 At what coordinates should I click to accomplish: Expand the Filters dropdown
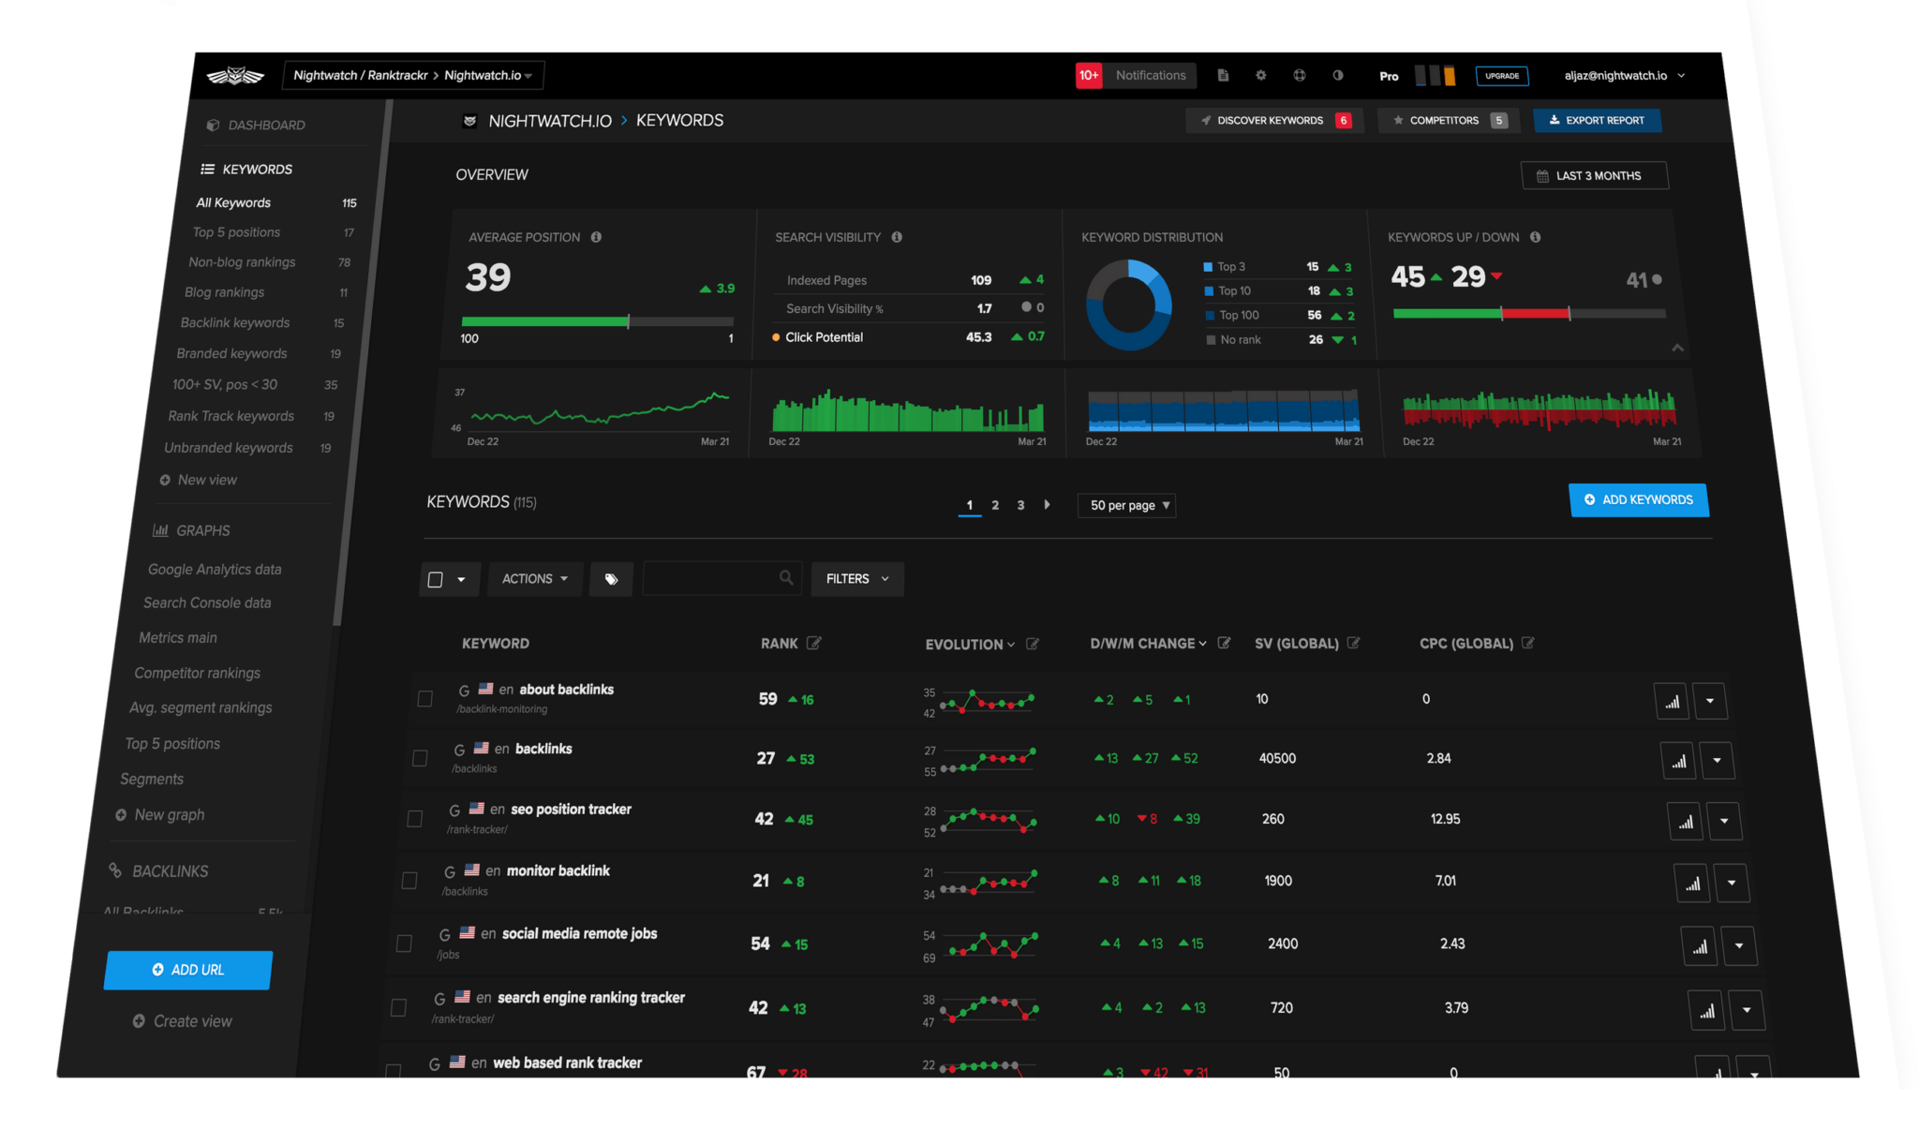855,578
